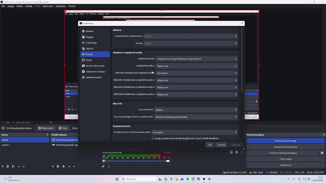Add a new source in Źródła obrazu
Image resolution: width=326 pixels, height=183 pixels.
(53, 166)
